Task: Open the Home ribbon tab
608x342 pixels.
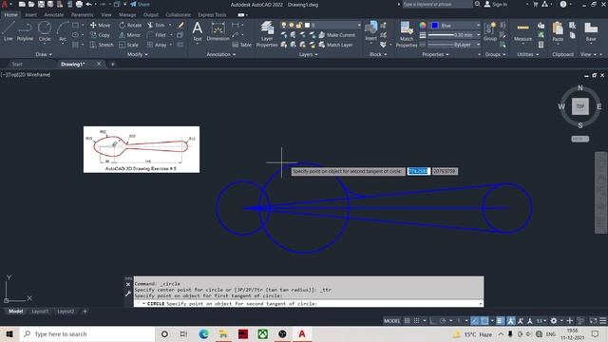Action: point(10,15)
